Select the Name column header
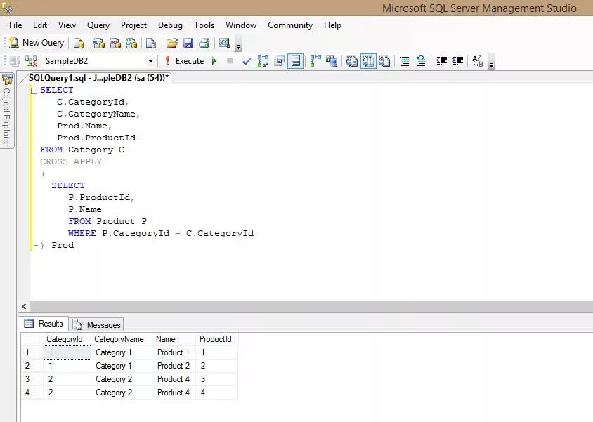Image resolution: width=593 pixels, height=422 pixels. [174, 339]
